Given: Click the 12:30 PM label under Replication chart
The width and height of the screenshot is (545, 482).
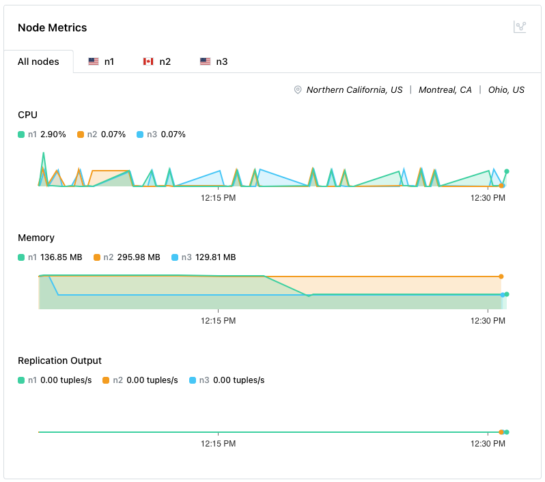Looking at the screenshot, I should pos(488,444).
